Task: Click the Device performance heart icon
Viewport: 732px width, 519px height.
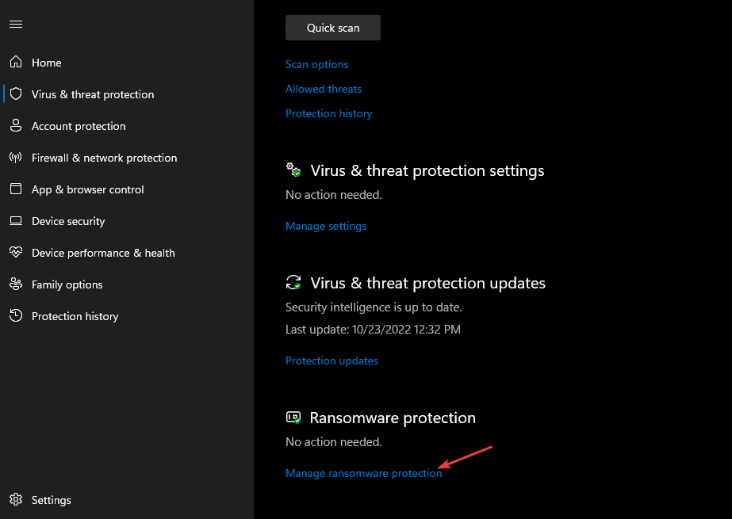Action: pyautogui.click(x=16, y=252)
